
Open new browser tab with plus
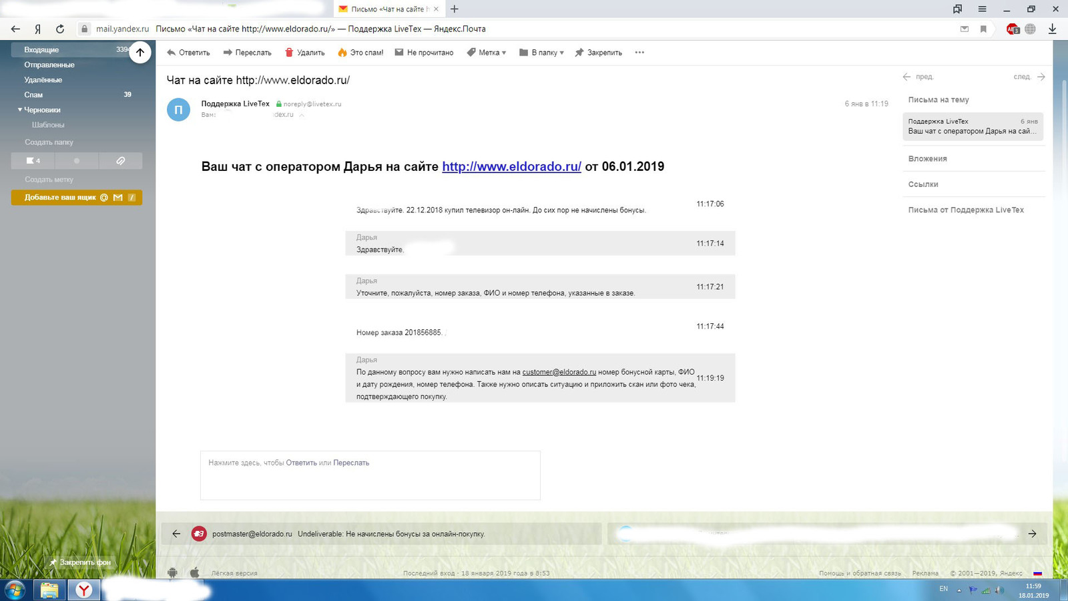click(x=455, y=9)
